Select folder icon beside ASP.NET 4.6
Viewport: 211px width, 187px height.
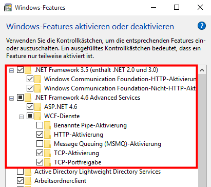tap(38, 107)
